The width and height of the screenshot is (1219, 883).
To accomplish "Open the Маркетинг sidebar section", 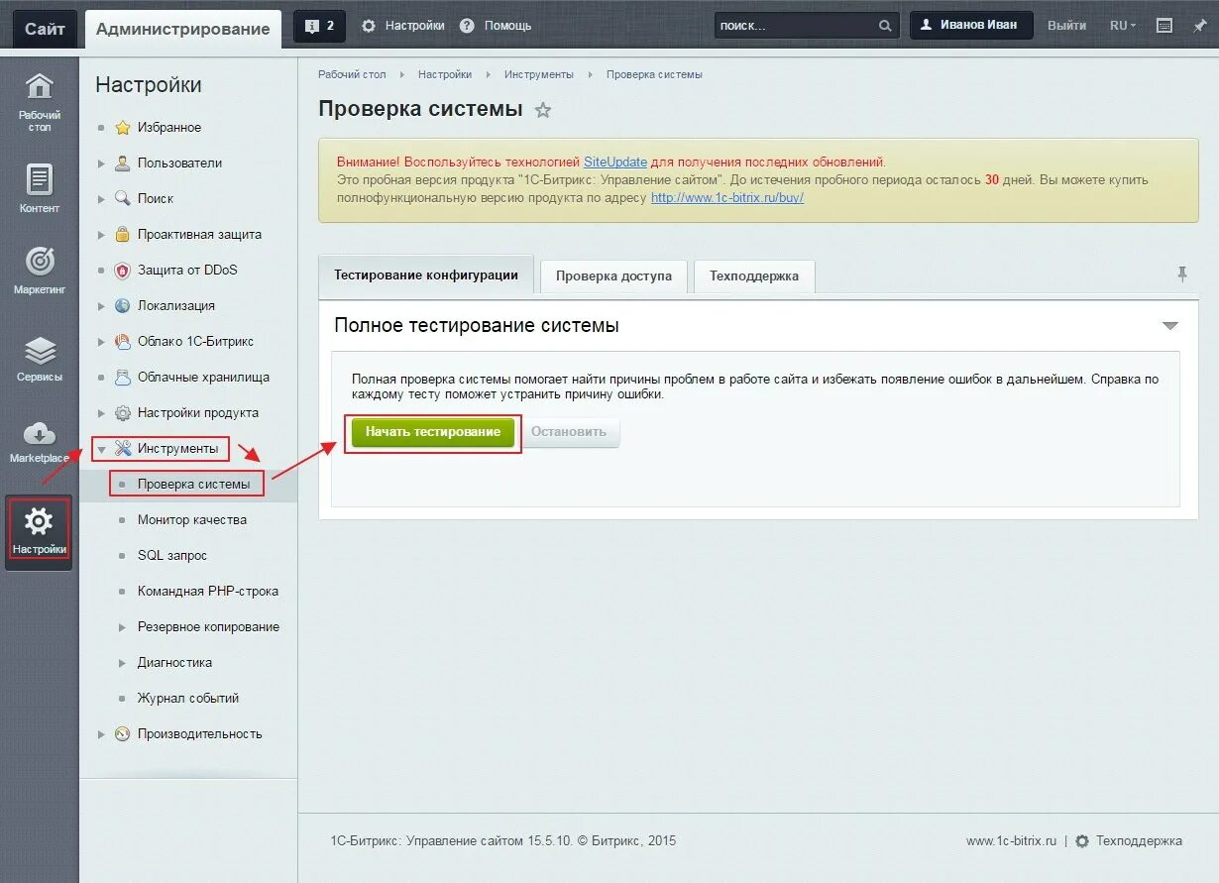I will coord(40,270).
